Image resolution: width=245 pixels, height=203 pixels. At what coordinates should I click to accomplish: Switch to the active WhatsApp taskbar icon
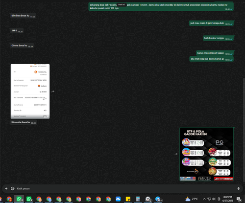click(x=19, y=199)
